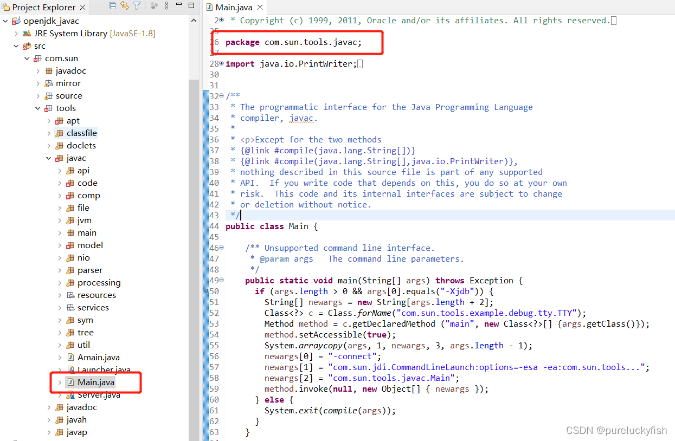The width and height of the screenshot is (675, 441).
Task: Minimize the Project Explorer view
Action: pos(179,5)
